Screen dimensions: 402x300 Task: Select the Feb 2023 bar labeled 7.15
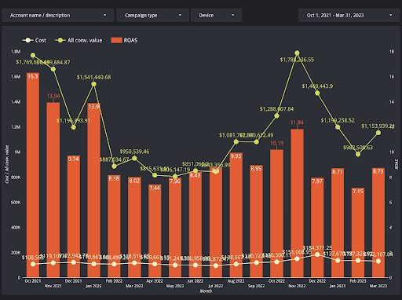tap(358, 232)
